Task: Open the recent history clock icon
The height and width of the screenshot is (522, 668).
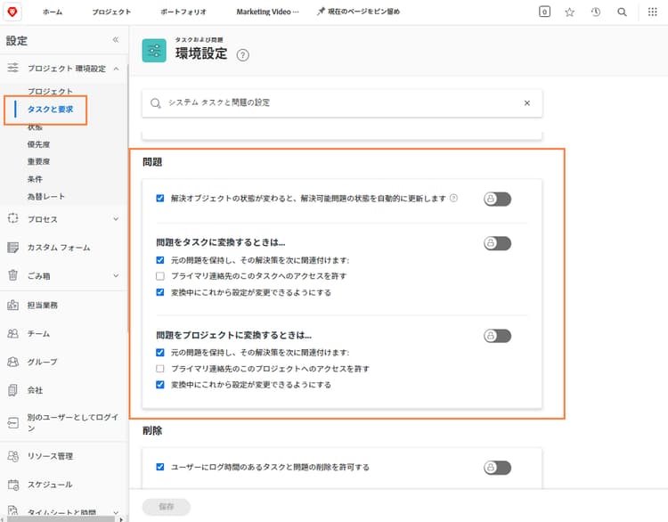Action: pyautogui.click(x=596, y=12)
